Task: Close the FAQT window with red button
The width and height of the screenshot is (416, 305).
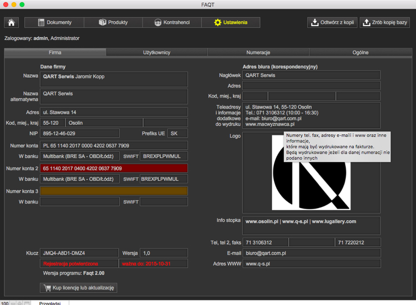Action: 6,4
